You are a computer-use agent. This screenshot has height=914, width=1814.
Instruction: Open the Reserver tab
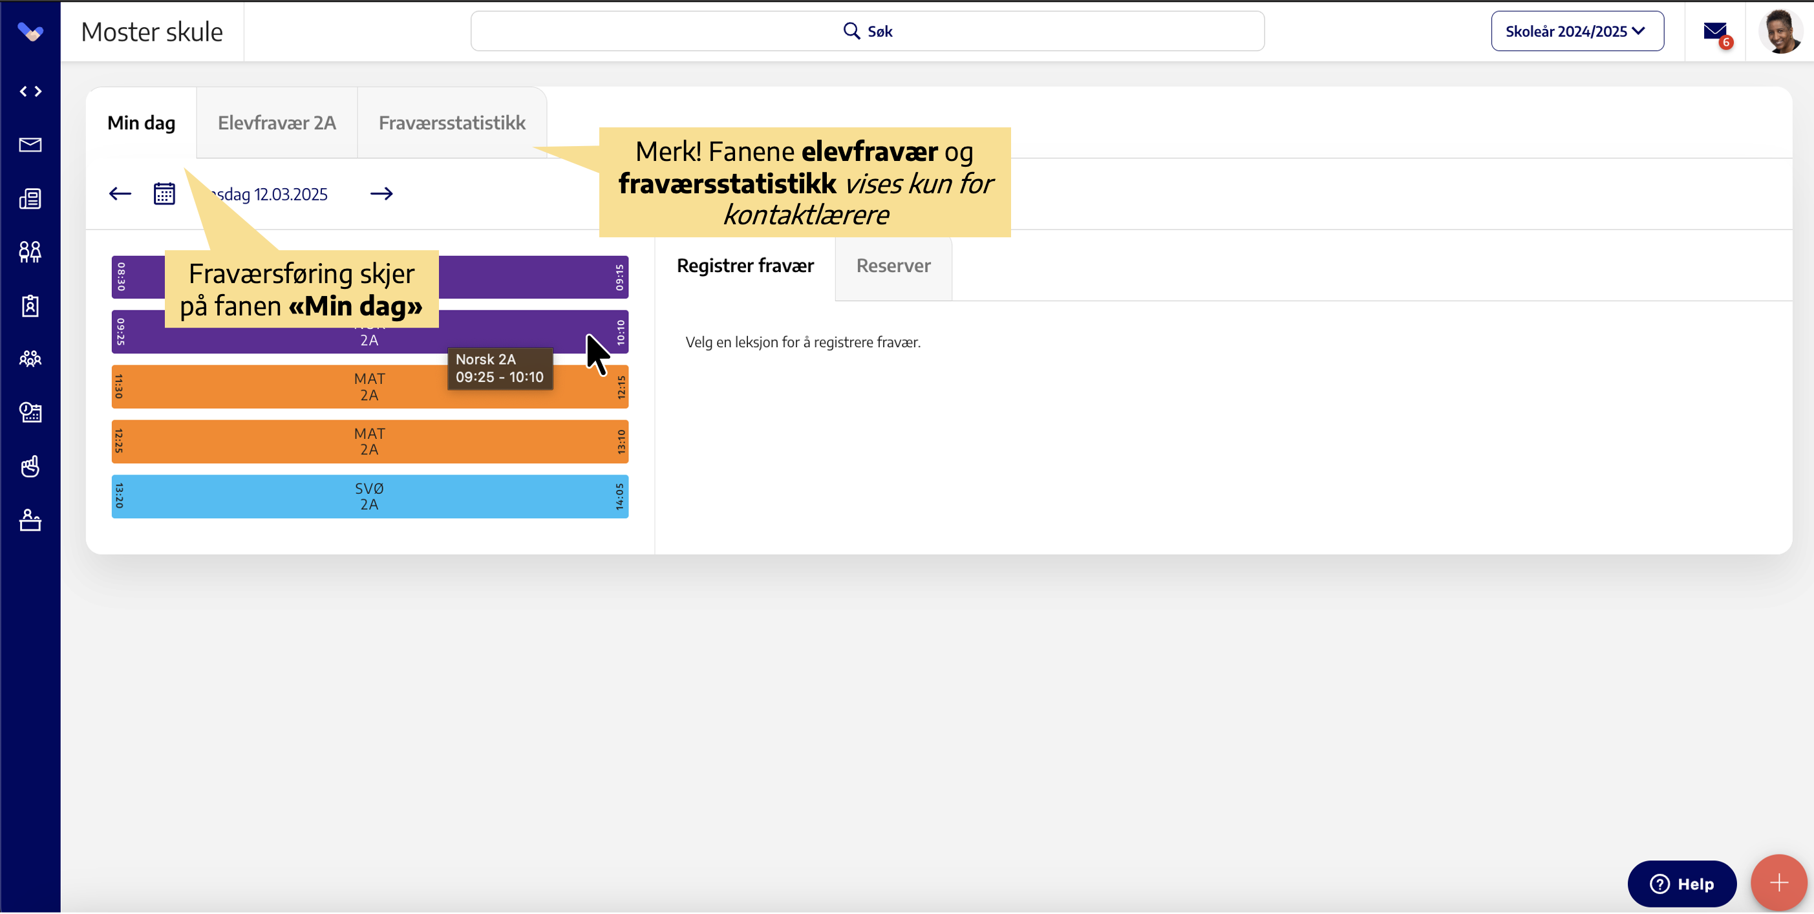[893, 266]
